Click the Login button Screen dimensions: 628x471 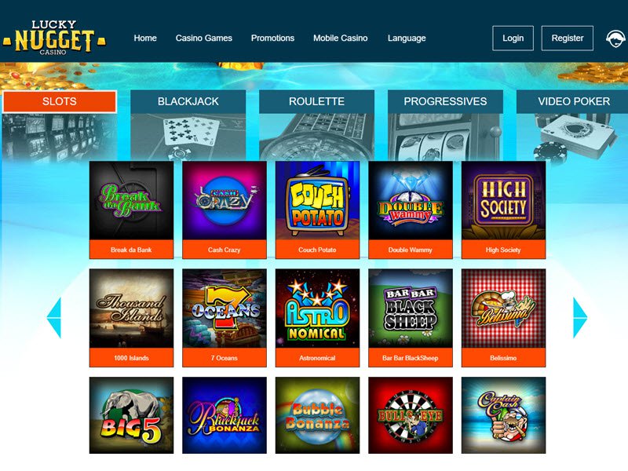[x=513, y=38]
